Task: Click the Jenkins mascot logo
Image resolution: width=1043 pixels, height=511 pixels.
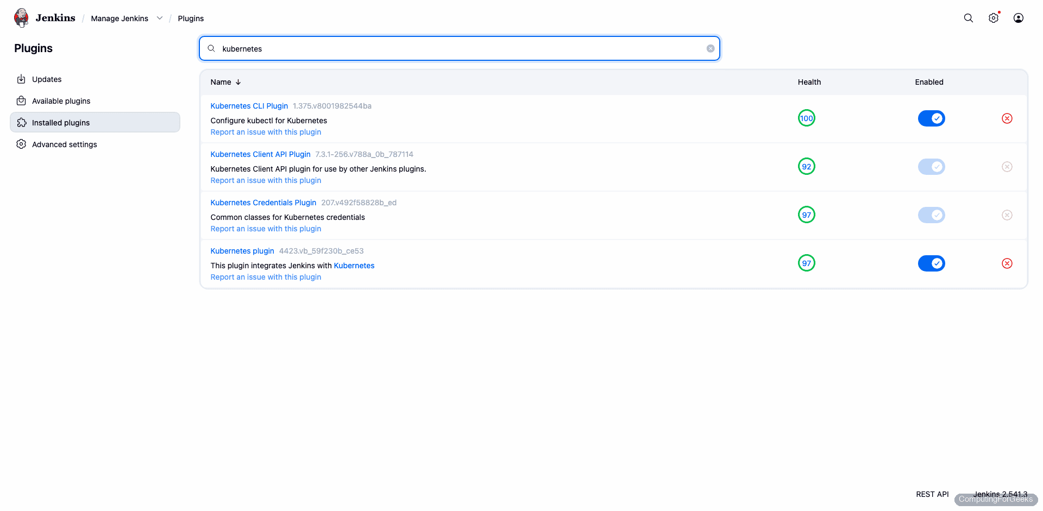Action: tap(21, 17)
